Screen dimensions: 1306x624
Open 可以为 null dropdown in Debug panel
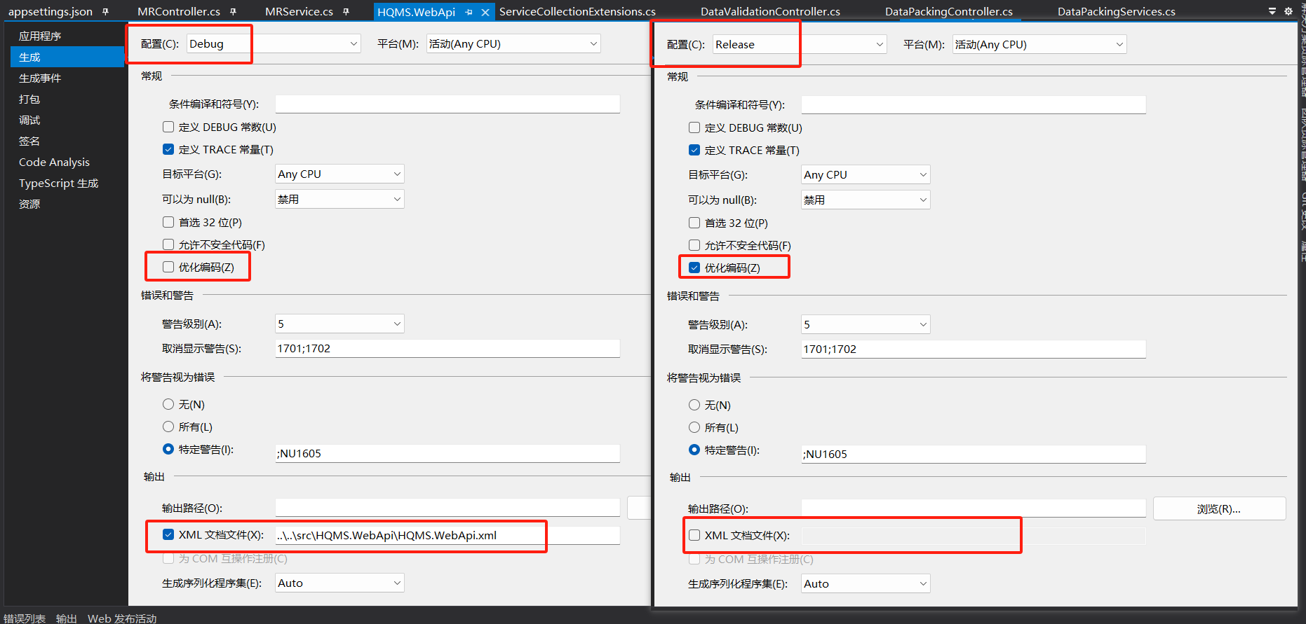pos(339,199)
